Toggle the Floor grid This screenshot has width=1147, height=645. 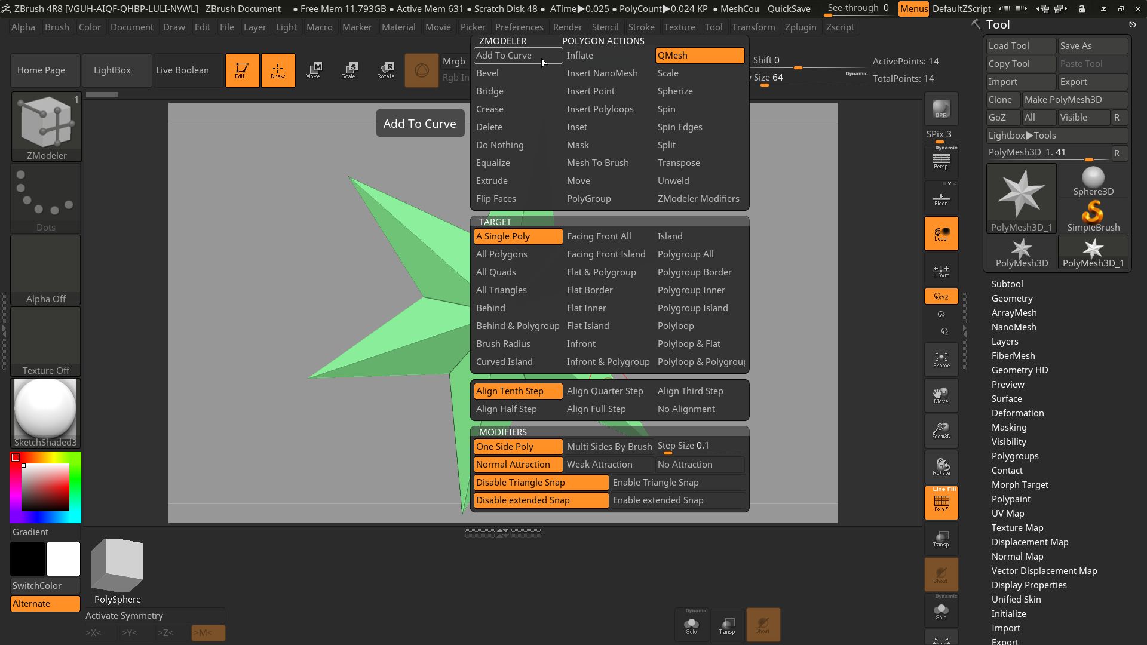tap(941, 199)
